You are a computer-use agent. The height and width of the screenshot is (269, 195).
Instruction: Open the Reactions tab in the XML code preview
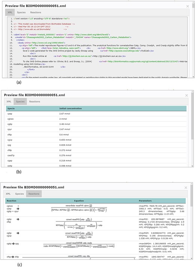[36, 12]
